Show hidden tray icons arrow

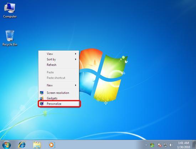click(x=146, y=145)
